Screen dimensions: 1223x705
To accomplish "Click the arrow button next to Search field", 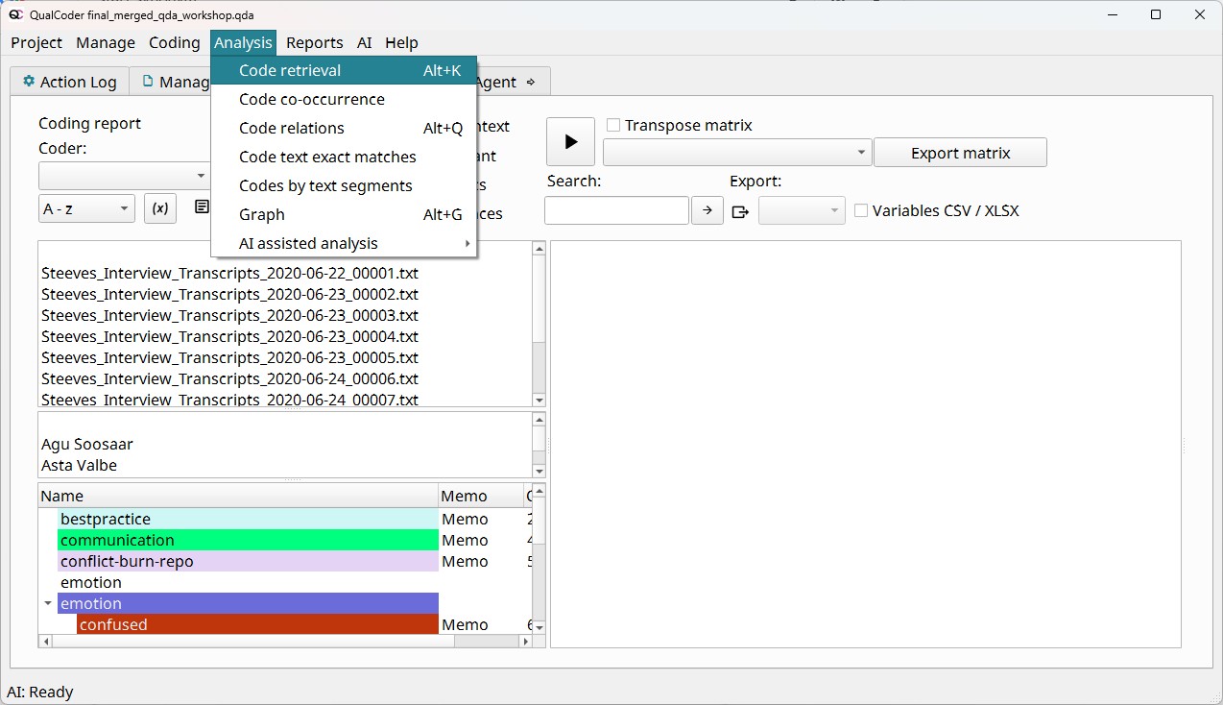I will click(707, 210).
